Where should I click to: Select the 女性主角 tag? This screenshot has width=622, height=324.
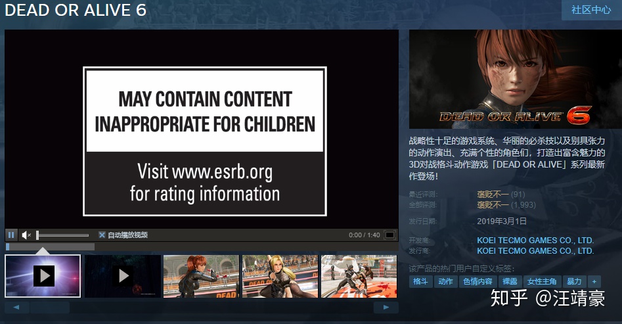542,281
